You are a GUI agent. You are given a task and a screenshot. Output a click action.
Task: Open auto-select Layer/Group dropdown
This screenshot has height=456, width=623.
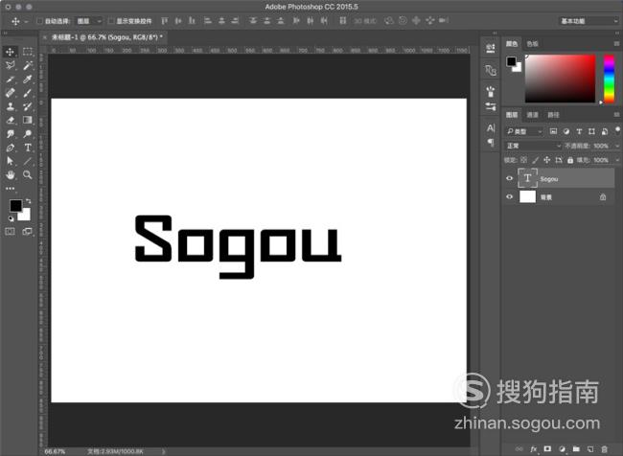point(89,21)
